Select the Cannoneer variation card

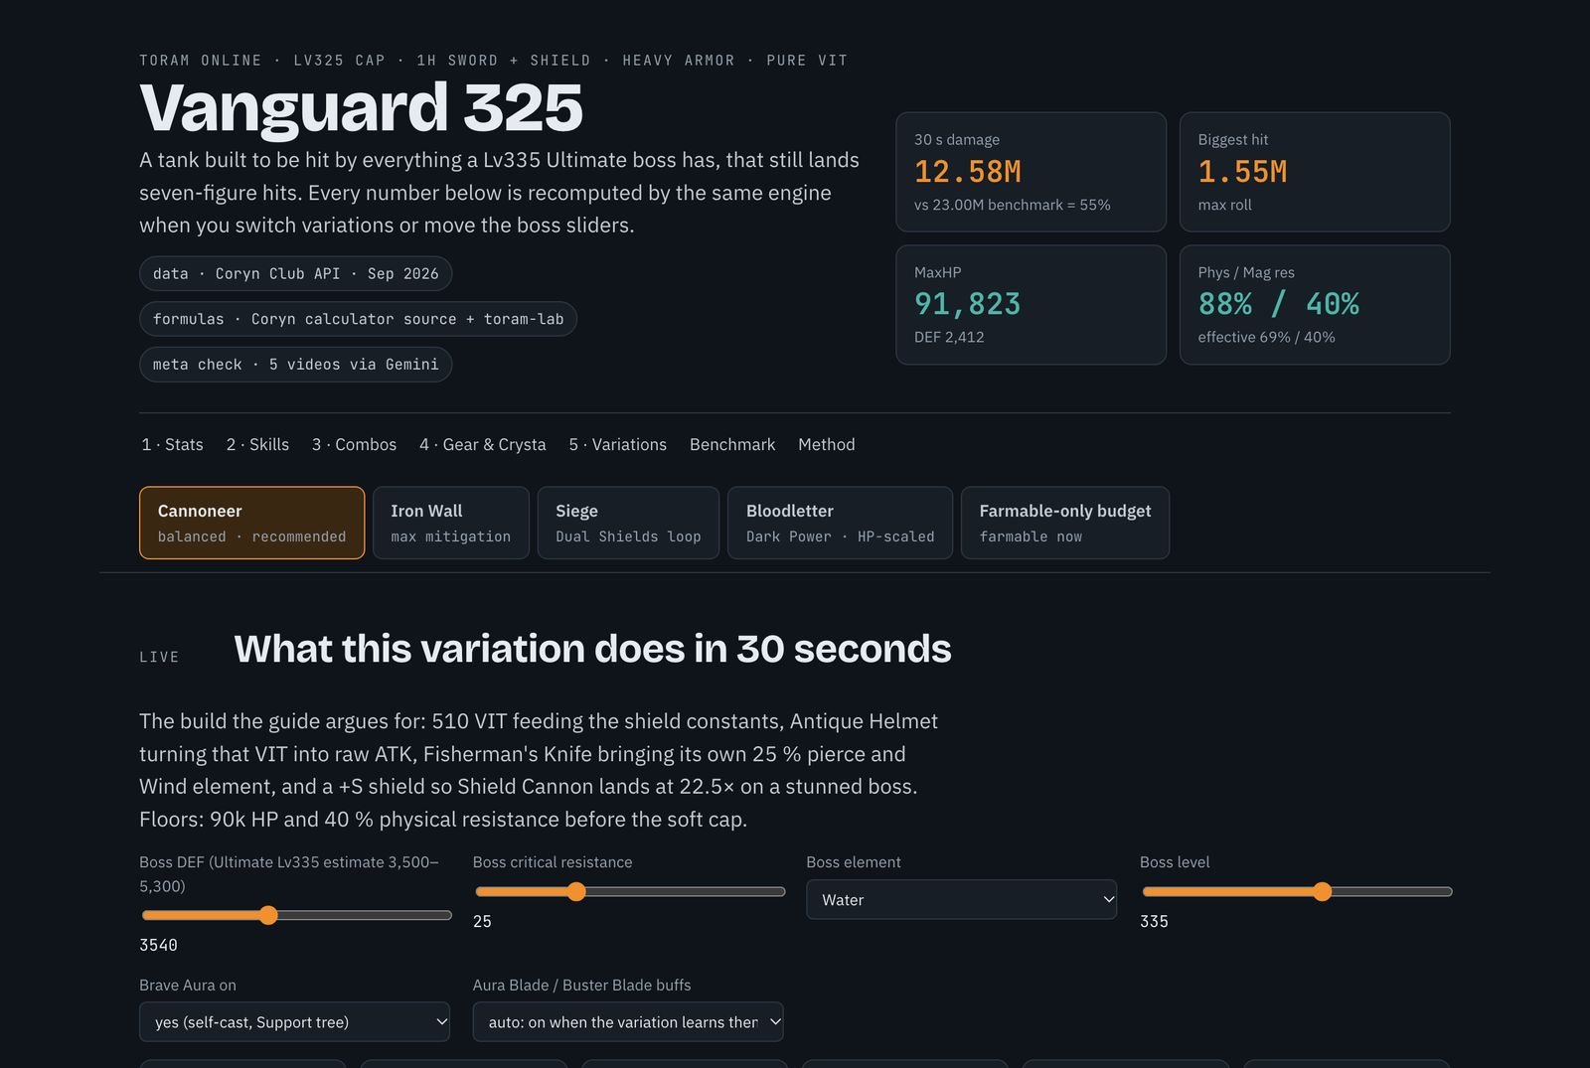click(x=251, y=523)
